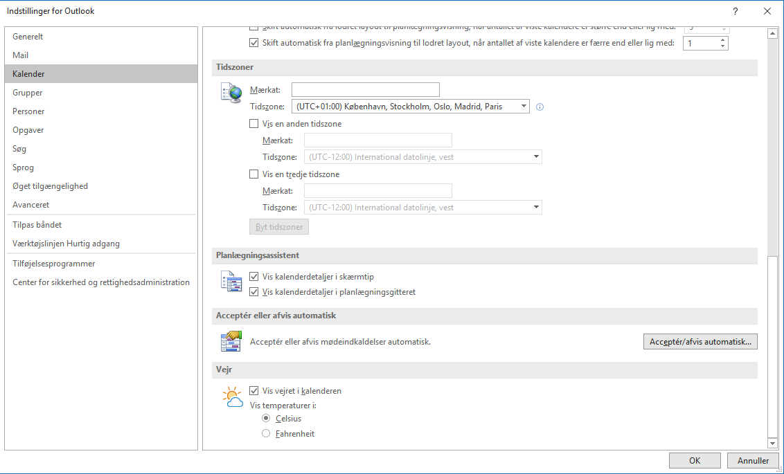This screenshot has width=784, height=474.
Task: Open the Sprog settings category
Action: point(101,167)
